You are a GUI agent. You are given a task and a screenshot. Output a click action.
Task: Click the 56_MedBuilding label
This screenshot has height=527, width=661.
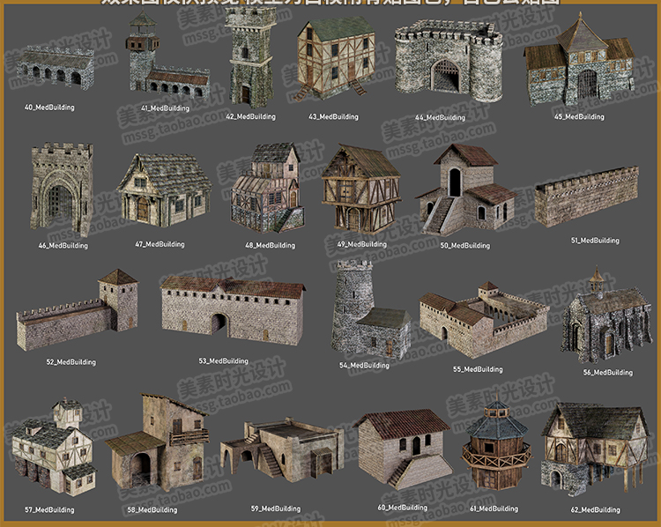pos(608,373)
